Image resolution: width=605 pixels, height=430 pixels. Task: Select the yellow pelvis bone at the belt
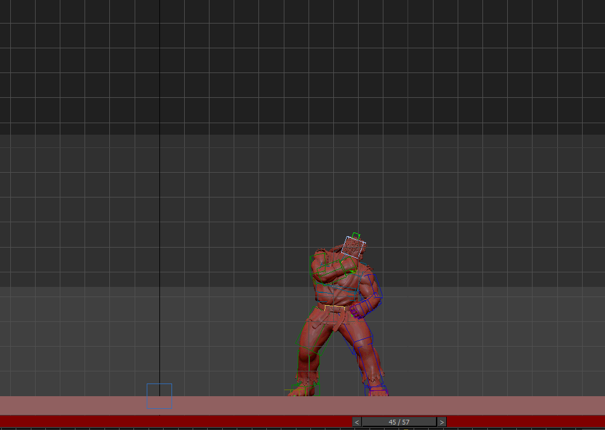tap(335, 309)
